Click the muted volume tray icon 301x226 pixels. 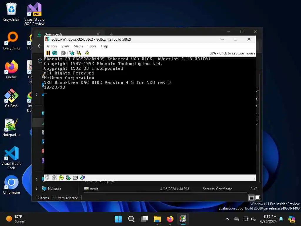[x=254, y=219]
